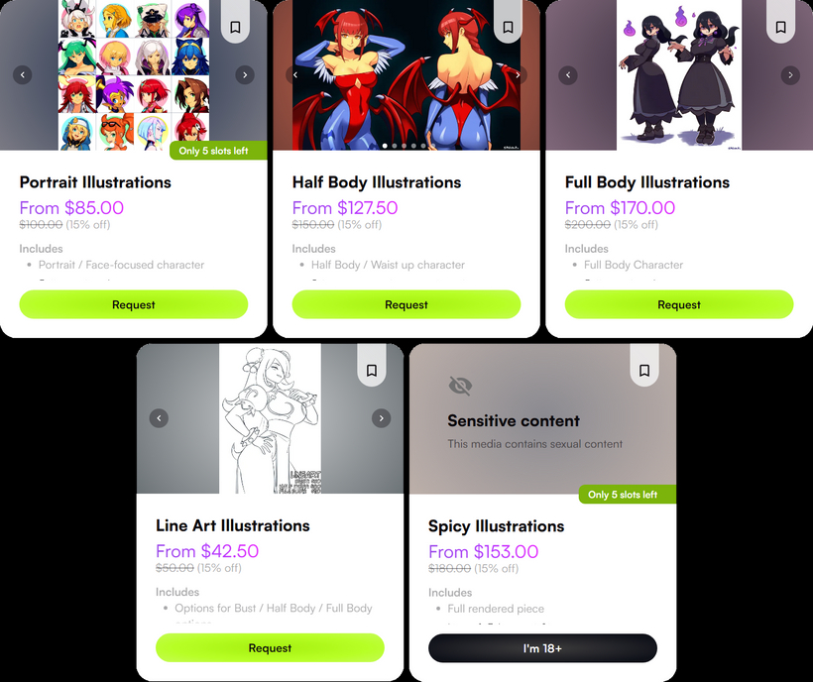813x682 pixels.
Task: Show previous image in Portrait Illustrations carousel
Action: (x=22, y=74)
